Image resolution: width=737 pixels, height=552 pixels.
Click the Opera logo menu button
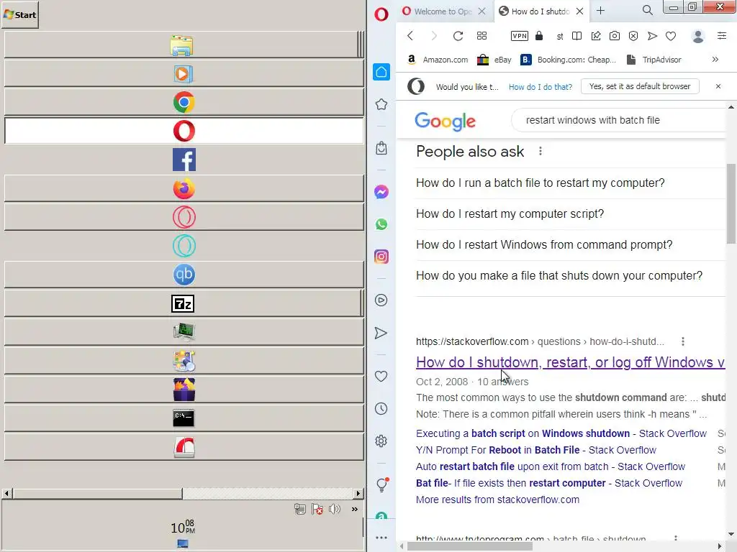[381, 14]
